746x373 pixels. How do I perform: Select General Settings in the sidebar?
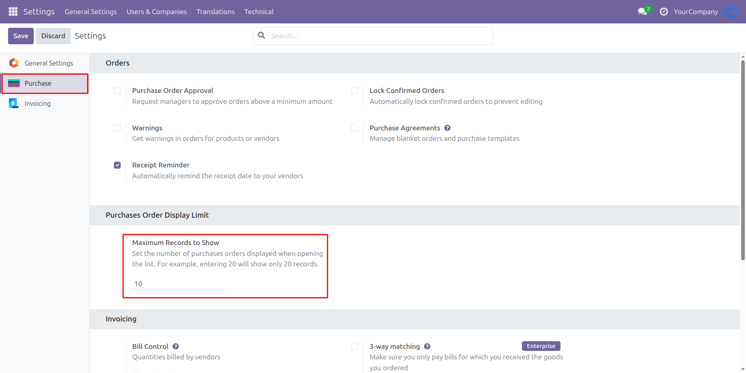[45, 63]
